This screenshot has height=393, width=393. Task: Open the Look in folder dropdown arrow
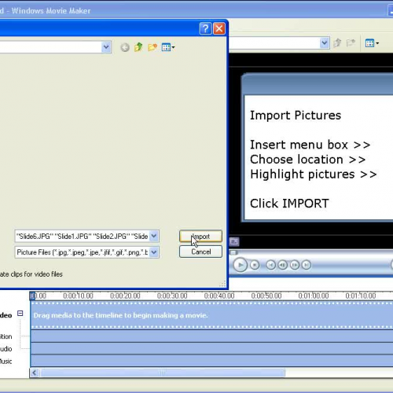[106, 47]
